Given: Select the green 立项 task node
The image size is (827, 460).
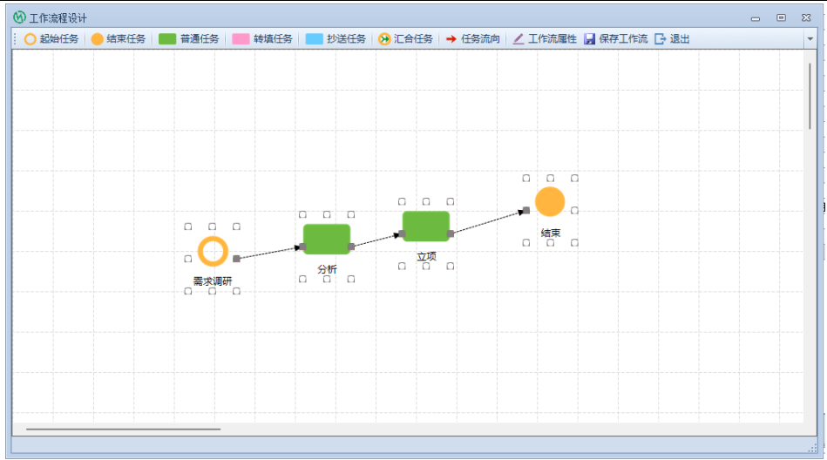Looking at the screenshot, I should 426,227.
